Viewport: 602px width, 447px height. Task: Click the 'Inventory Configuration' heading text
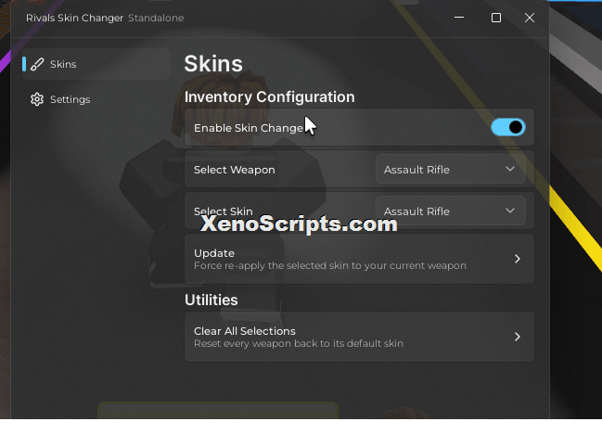270,97
